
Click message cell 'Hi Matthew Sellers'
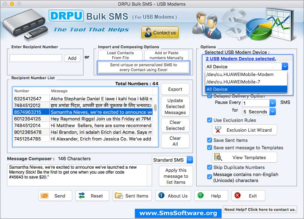tap(101, 125)
